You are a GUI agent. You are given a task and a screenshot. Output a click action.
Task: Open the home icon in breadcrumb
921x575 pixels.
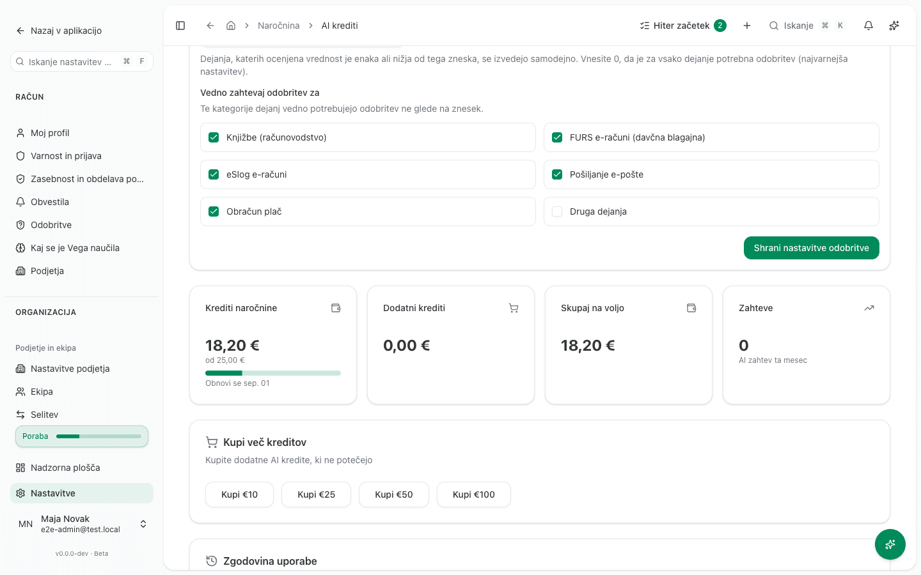click(x=231, y=26)
